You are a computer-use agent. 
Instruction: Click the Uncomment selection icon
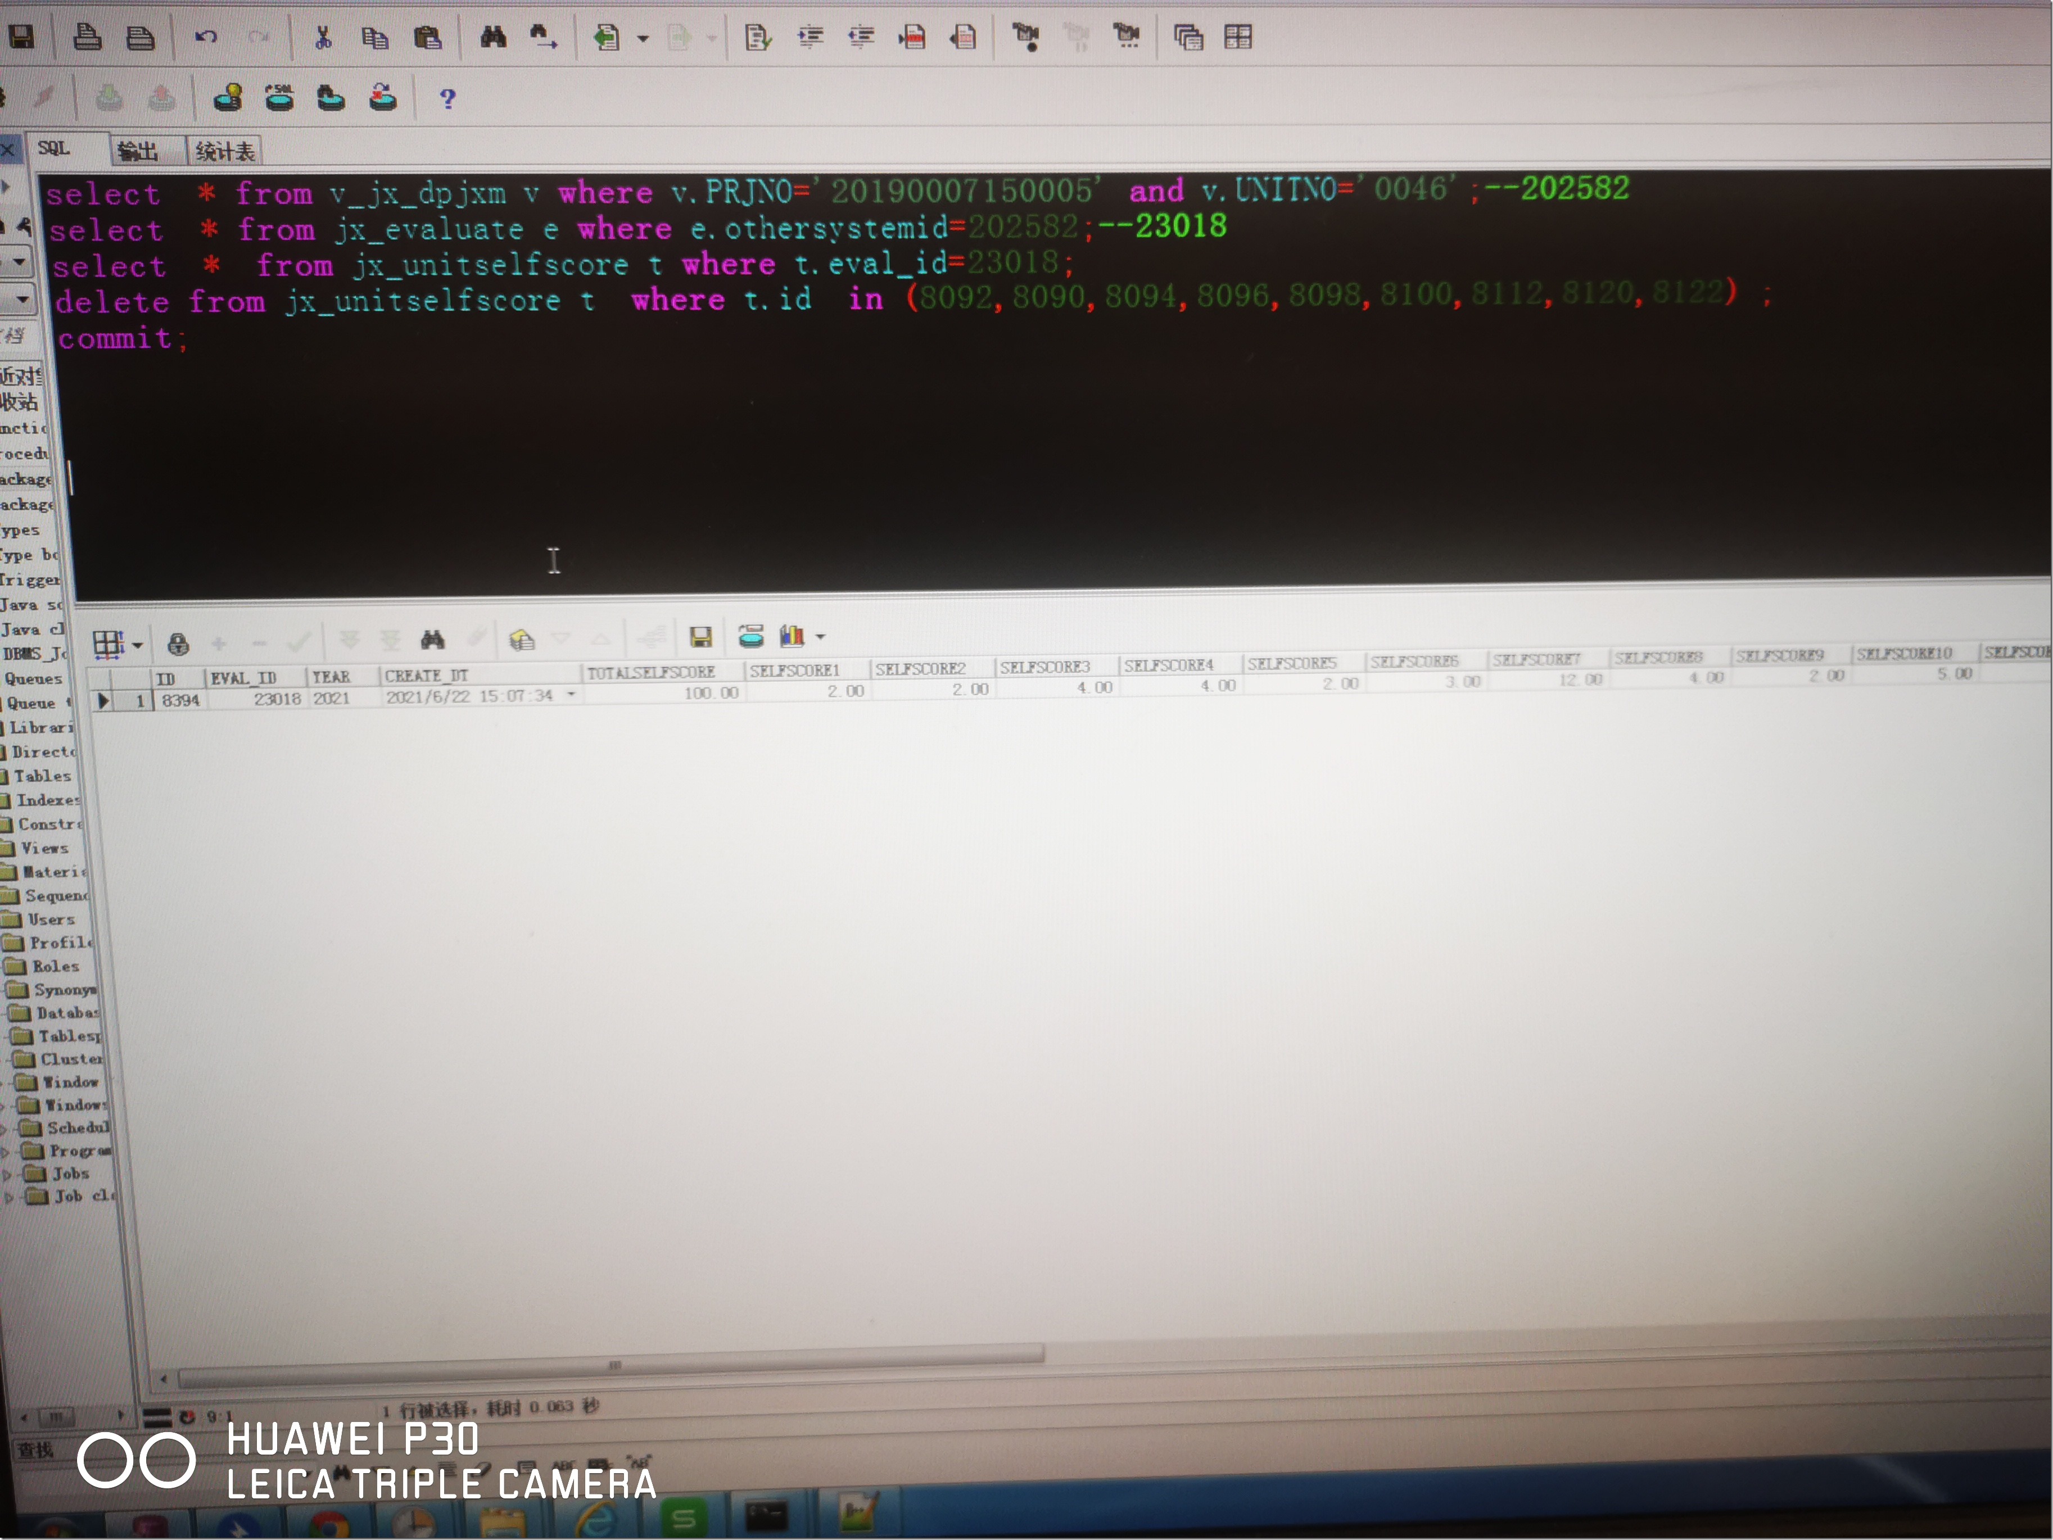(964, 37)
